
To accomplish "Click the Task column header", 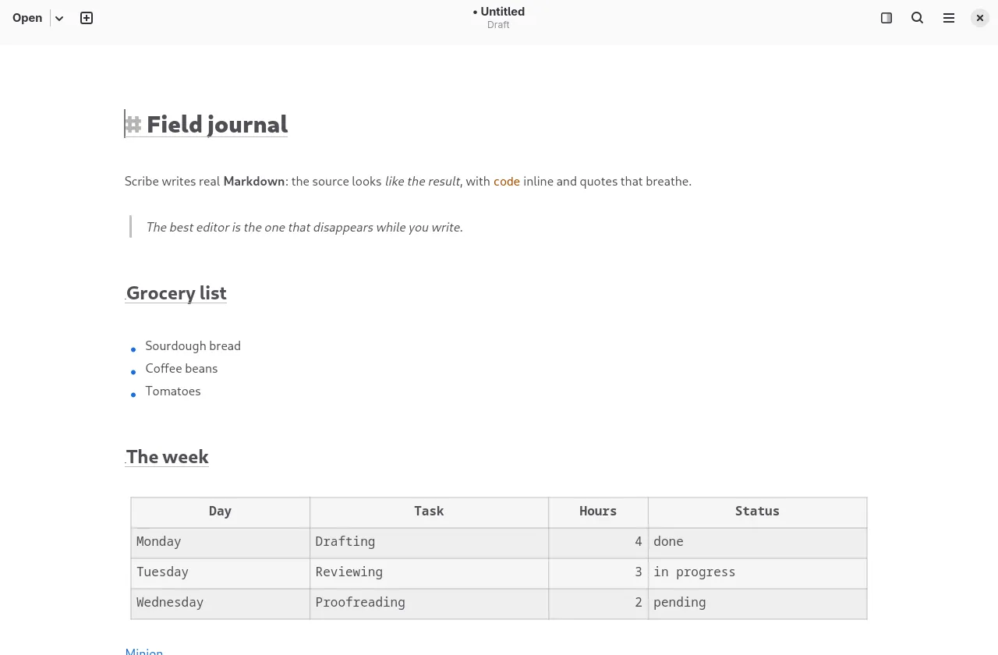I will pyautogui.click(x=429, y=512).
